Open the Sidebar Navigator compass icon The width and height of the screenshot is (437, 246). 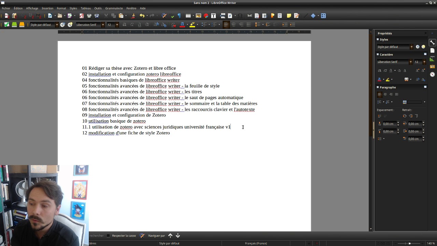click(432, 74)
